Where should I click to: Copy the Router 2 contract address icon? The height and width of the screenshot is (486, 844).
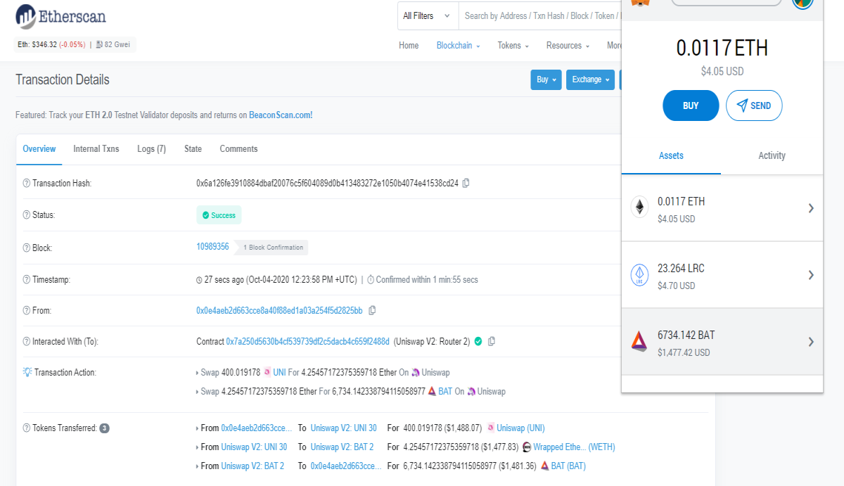492,341
